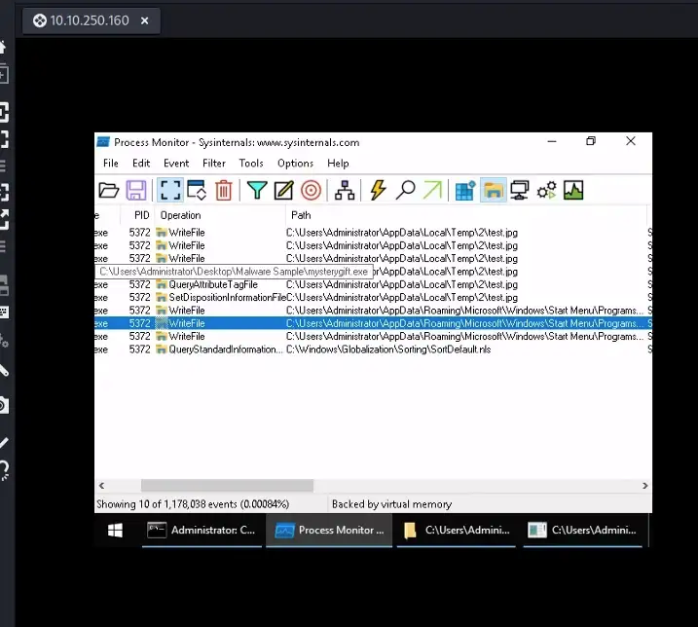Viewport: 698px width, 627px height.
Task: Click the horizontal scrollbar thumb
Action: 227,486
